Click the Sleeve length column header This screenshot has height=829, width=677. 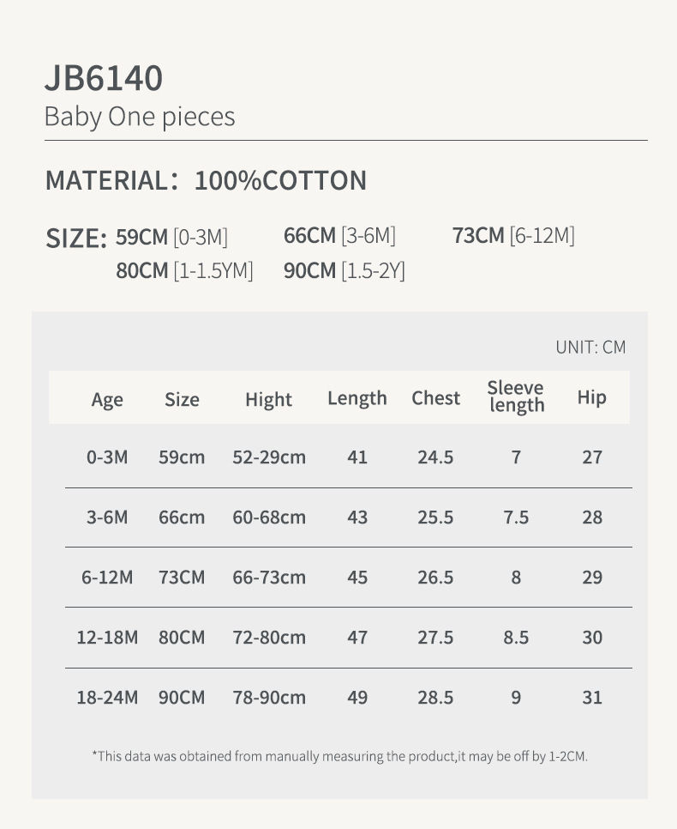pos(516,396)
